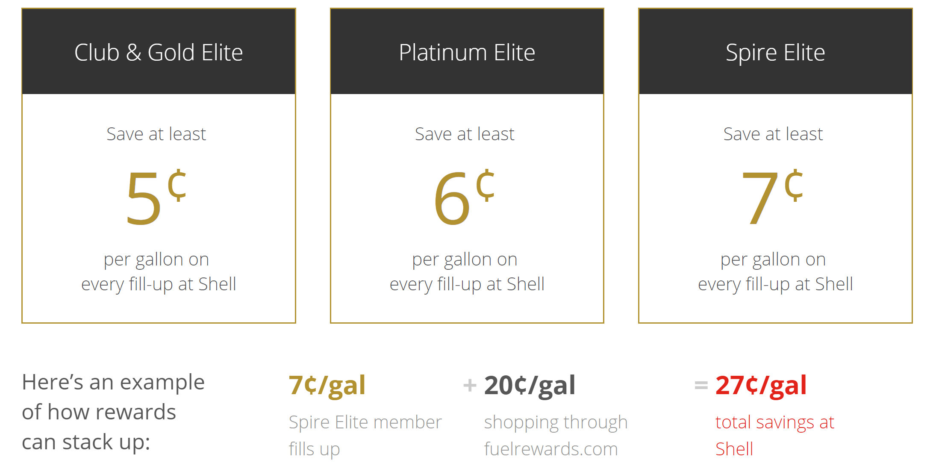
Task: Click the equals sign before 27¢/gal
Action: click(701, 386)
